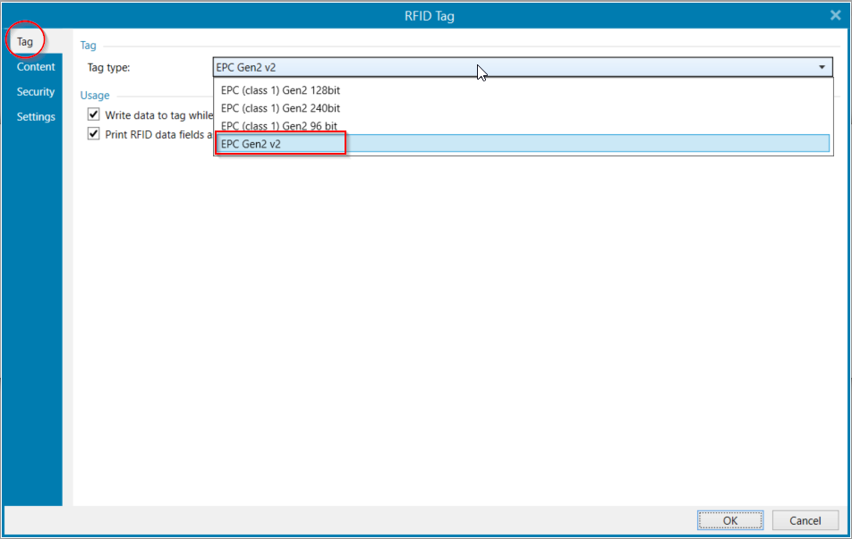Disable the "Print RFID data fields" checkbox
This screenshot has height=539, width=852.
coord(93,133)
